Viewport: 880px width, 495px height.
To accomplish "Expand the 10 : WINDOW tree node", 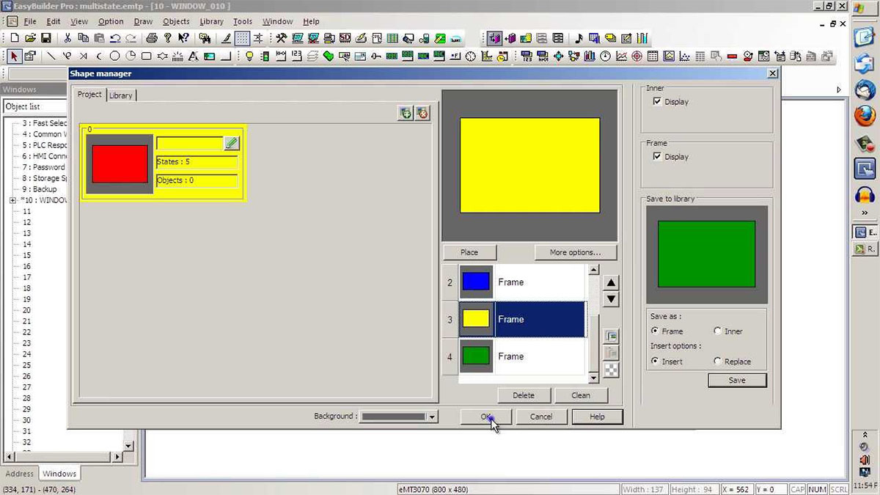I will [12, 200].
